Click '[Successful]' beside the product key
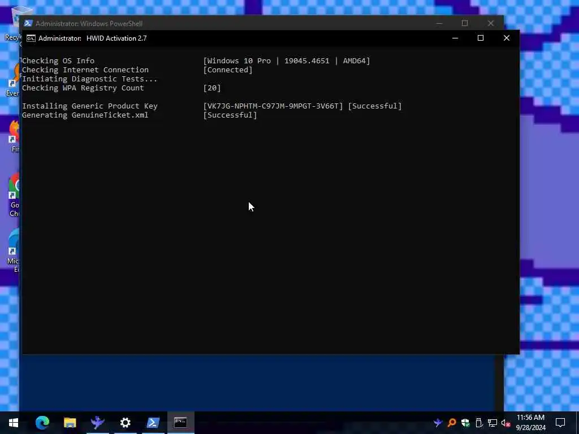Screen dimensions: 579x434 [x=375, y=106]
